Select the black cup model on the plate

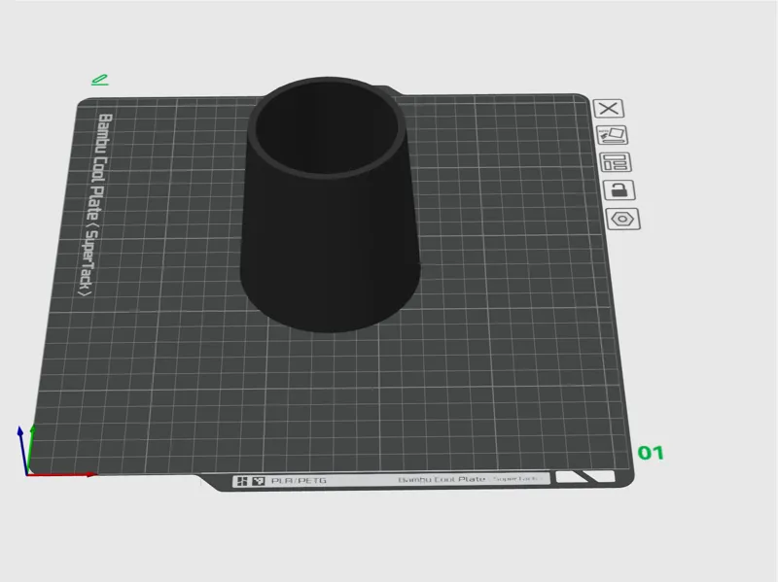pos(330,204)
